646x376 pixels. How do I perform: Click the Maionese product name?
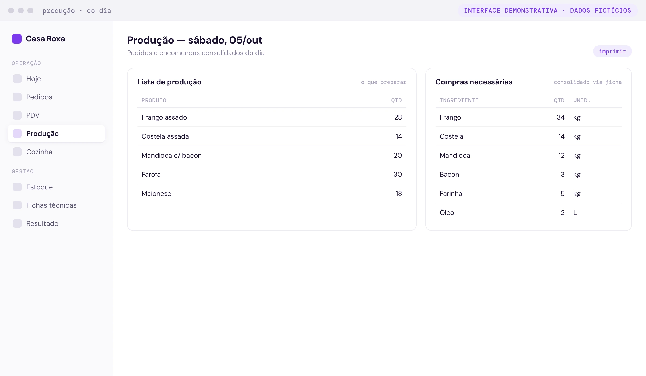[x=156, y=194]
